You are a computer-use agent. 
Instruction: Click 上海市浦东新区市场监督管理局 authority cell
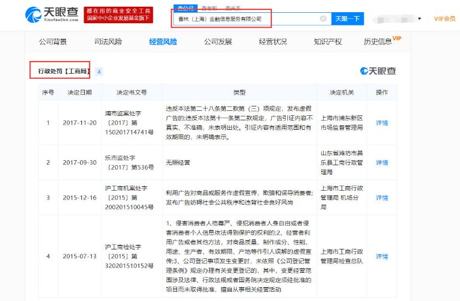point(342,123)
